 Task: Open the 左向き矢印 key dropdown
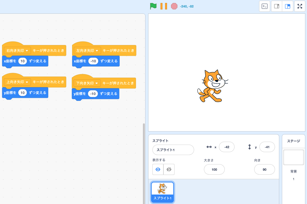(x=87, y=51)
